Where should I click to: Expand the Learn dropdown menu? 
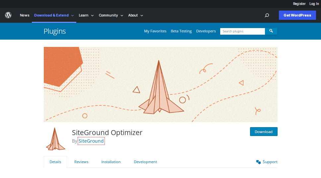tap(86, 15)
